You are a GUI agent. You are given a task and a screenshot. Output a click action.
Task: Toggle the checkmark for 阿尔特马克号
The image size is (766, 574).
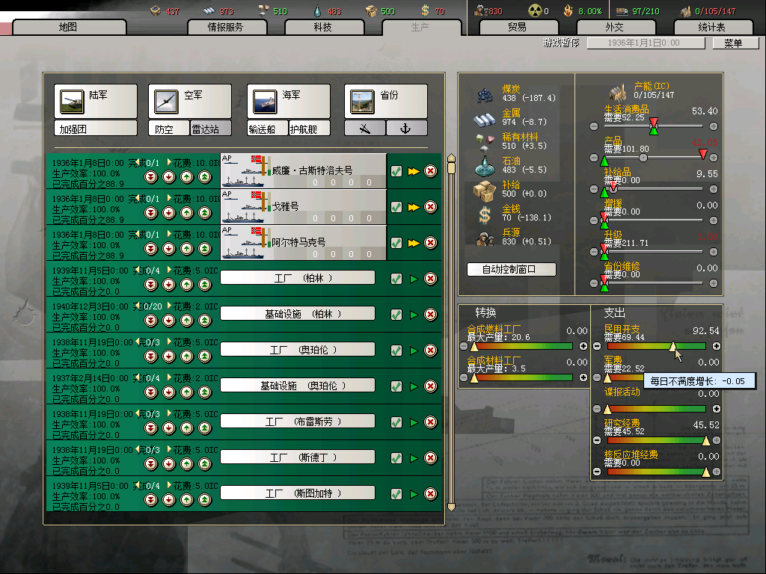[396, 243]
